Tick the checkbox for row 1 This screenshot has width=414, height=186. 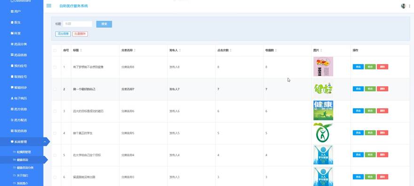pos(55,67)
